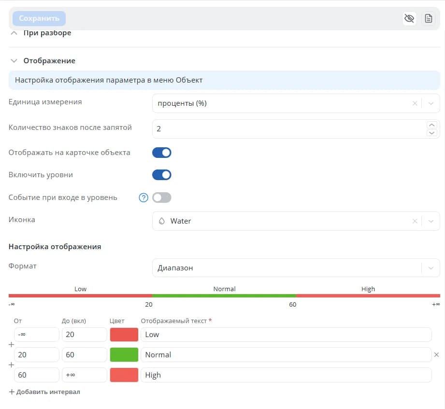The image size is (445, 409).
Task: Click the crossed-eye hide icon
Action: coord(409,18)
